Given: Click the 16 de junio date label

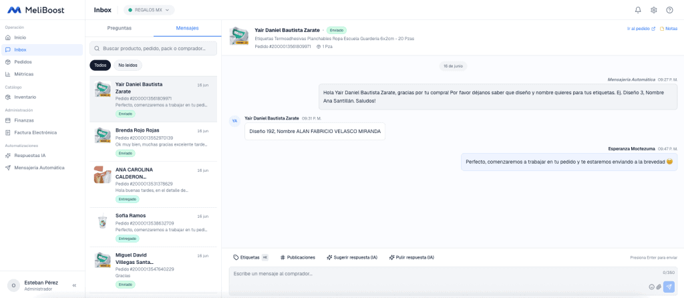Looking at the screenshot, I should [x=454, y=66].
